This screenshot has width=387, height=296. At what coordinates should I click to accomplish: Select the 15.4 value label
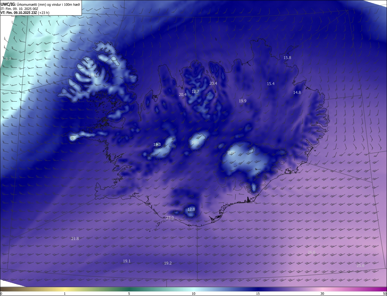click(271, 84)
